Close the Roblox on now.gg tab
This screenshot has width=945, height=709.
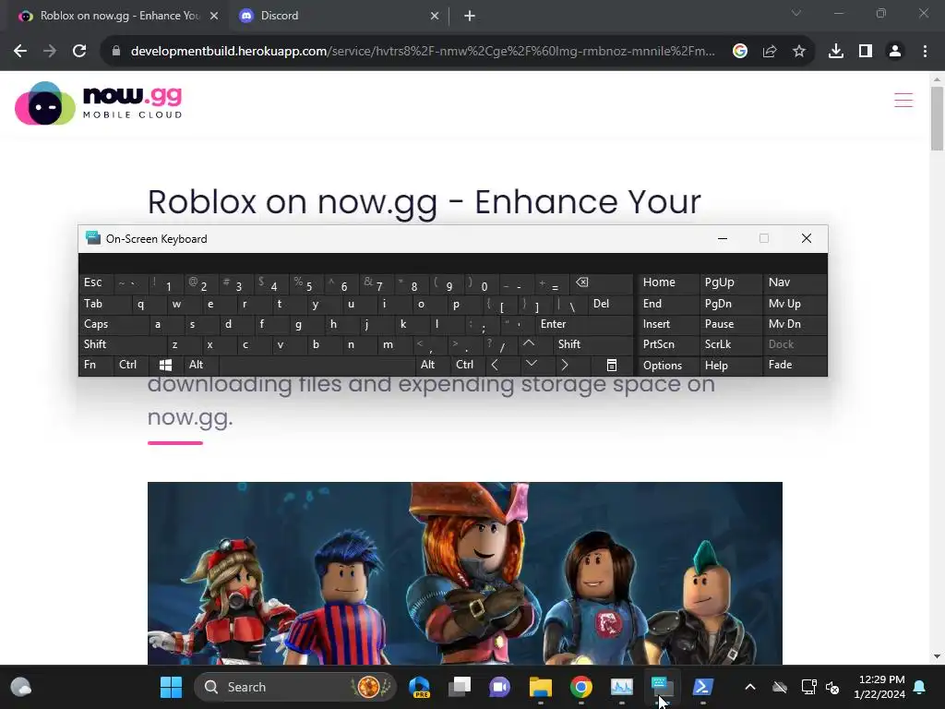(x=214, y=16)
